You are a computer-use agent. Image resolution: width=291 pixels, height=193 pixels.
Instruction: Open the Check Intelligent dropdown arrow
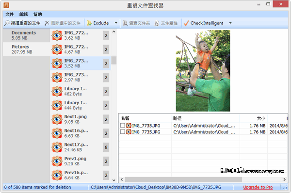230,23
